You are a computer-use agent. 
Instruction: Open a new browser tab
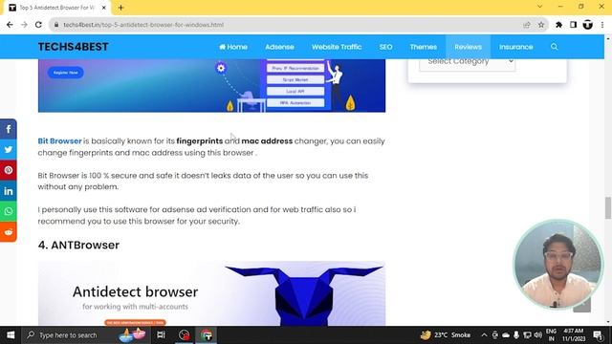click(x=120, y=8)
